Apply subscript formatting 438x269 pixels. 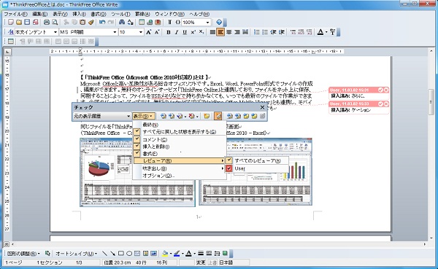[201, 32]
